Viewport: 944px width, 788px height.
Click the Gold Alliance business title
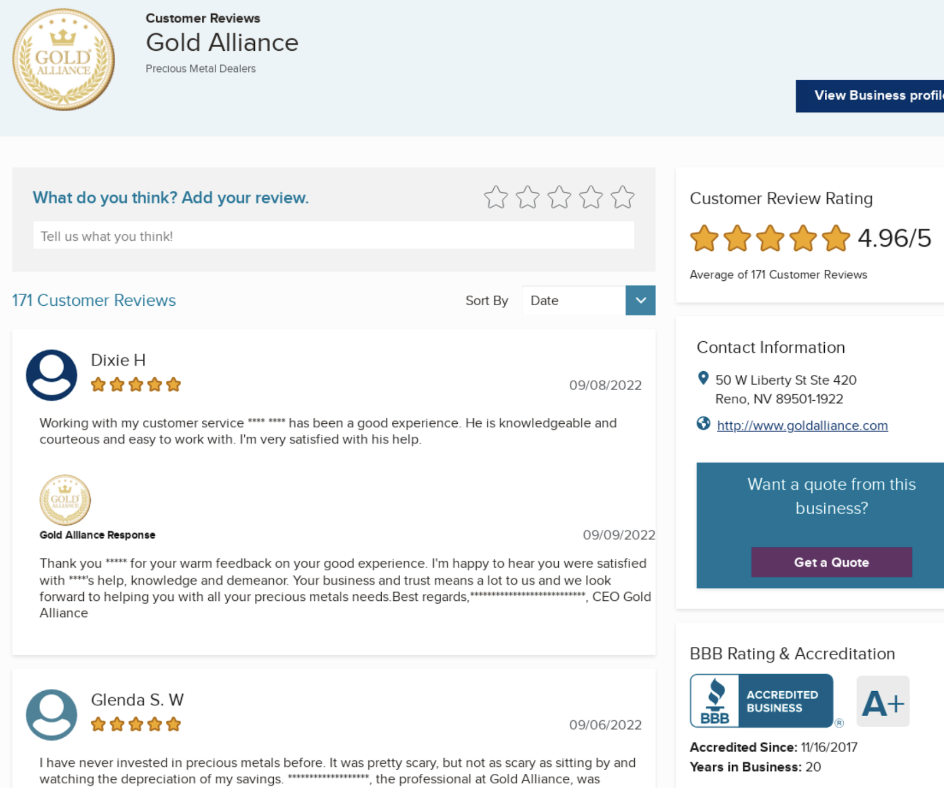point(222,42)
